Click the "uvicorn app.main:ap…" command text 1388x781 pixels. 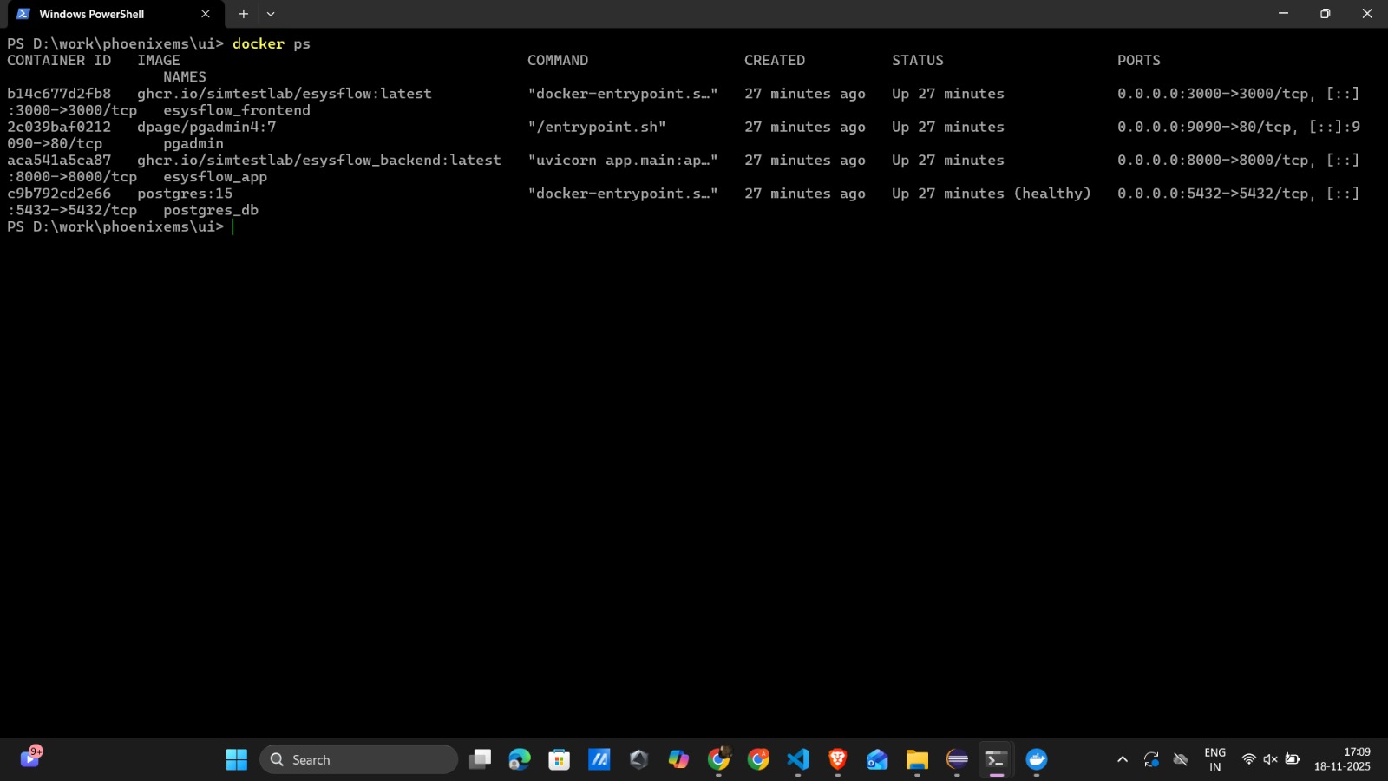[623, 160]
